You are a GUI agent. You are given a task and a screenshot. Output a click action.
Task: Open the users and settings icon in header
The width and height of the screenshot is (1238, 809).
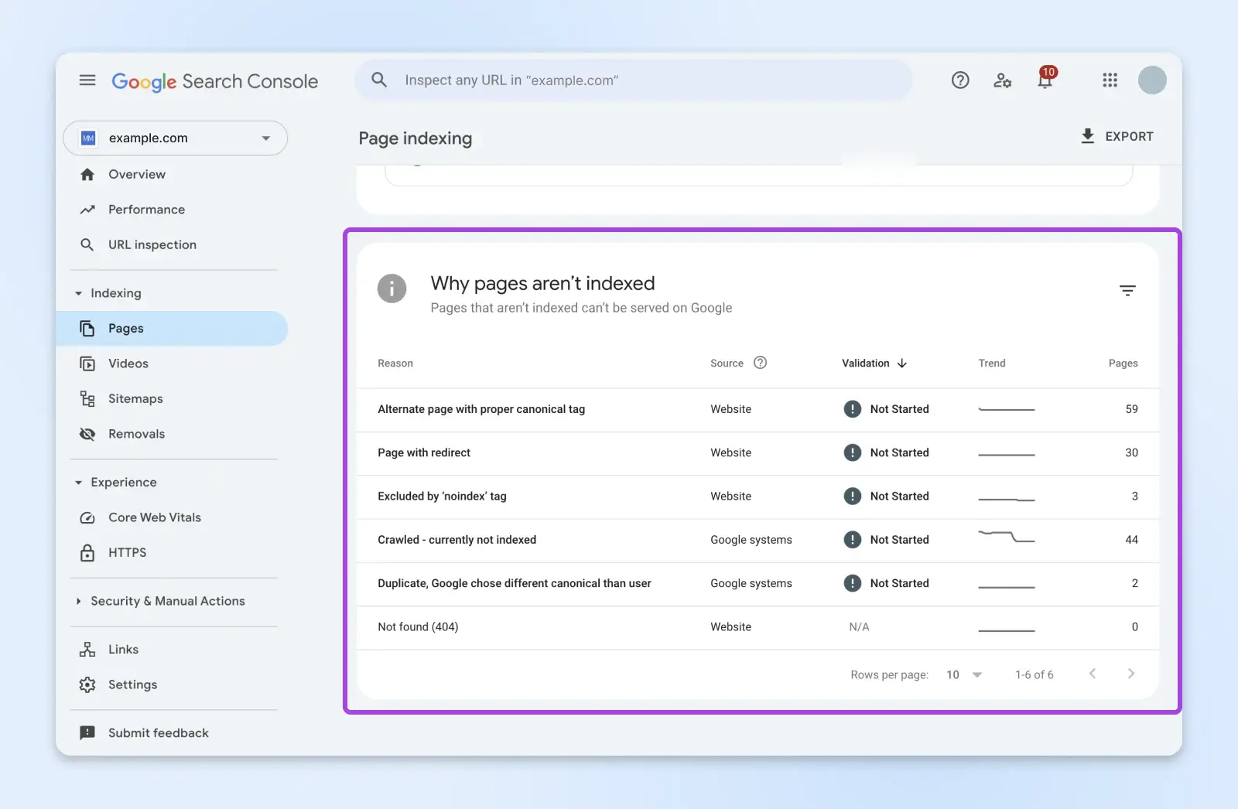[1003, 80]
